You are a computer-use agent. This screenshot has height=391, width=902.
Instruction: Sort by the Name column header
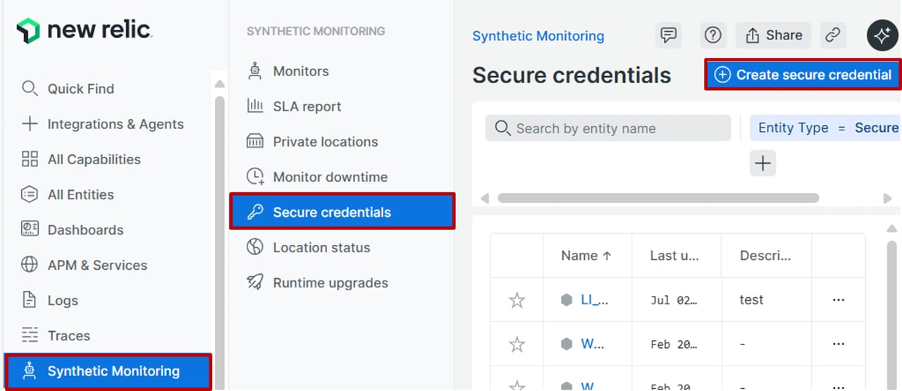point(586,256)
